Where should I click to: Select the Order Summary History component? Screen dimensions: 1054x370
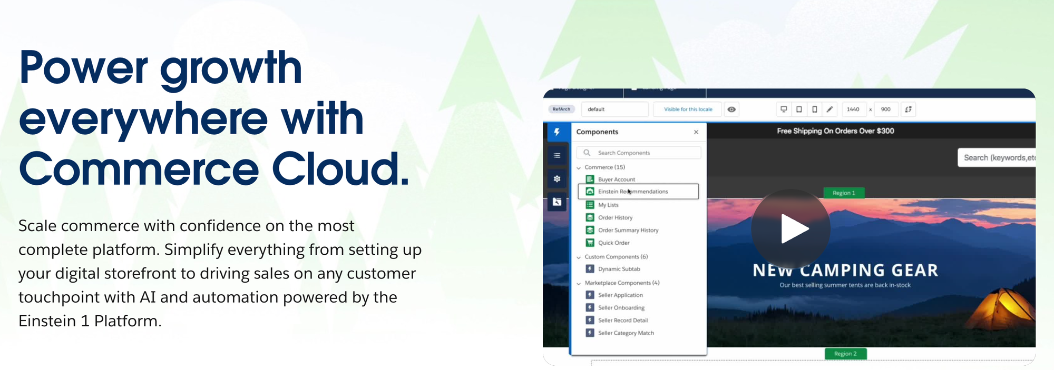coord(622,230)
